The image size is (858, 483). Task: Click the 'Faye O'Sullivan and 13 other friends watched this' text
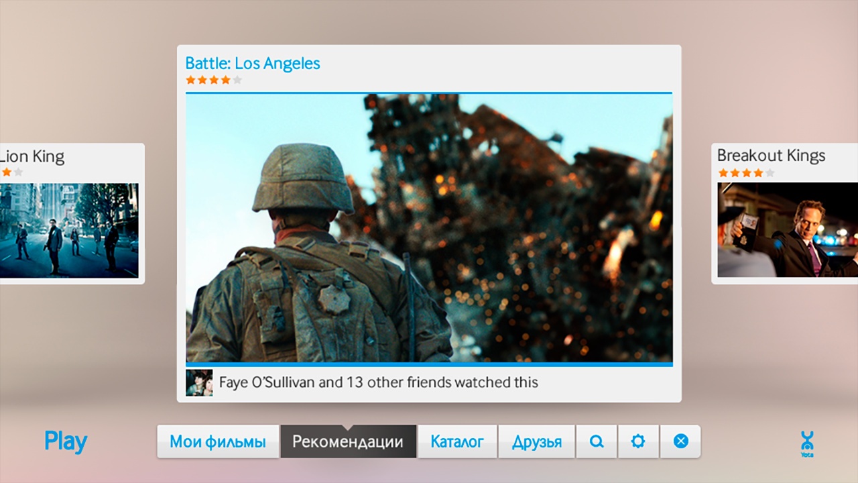(x=379, y=382)
